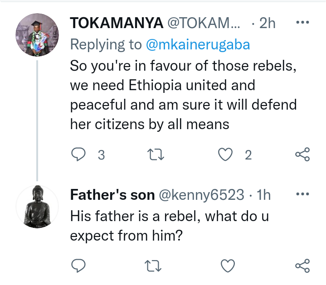Open more options for Father's son tweet
Viewport: 326px width, 285px height.
click(302, 194)
